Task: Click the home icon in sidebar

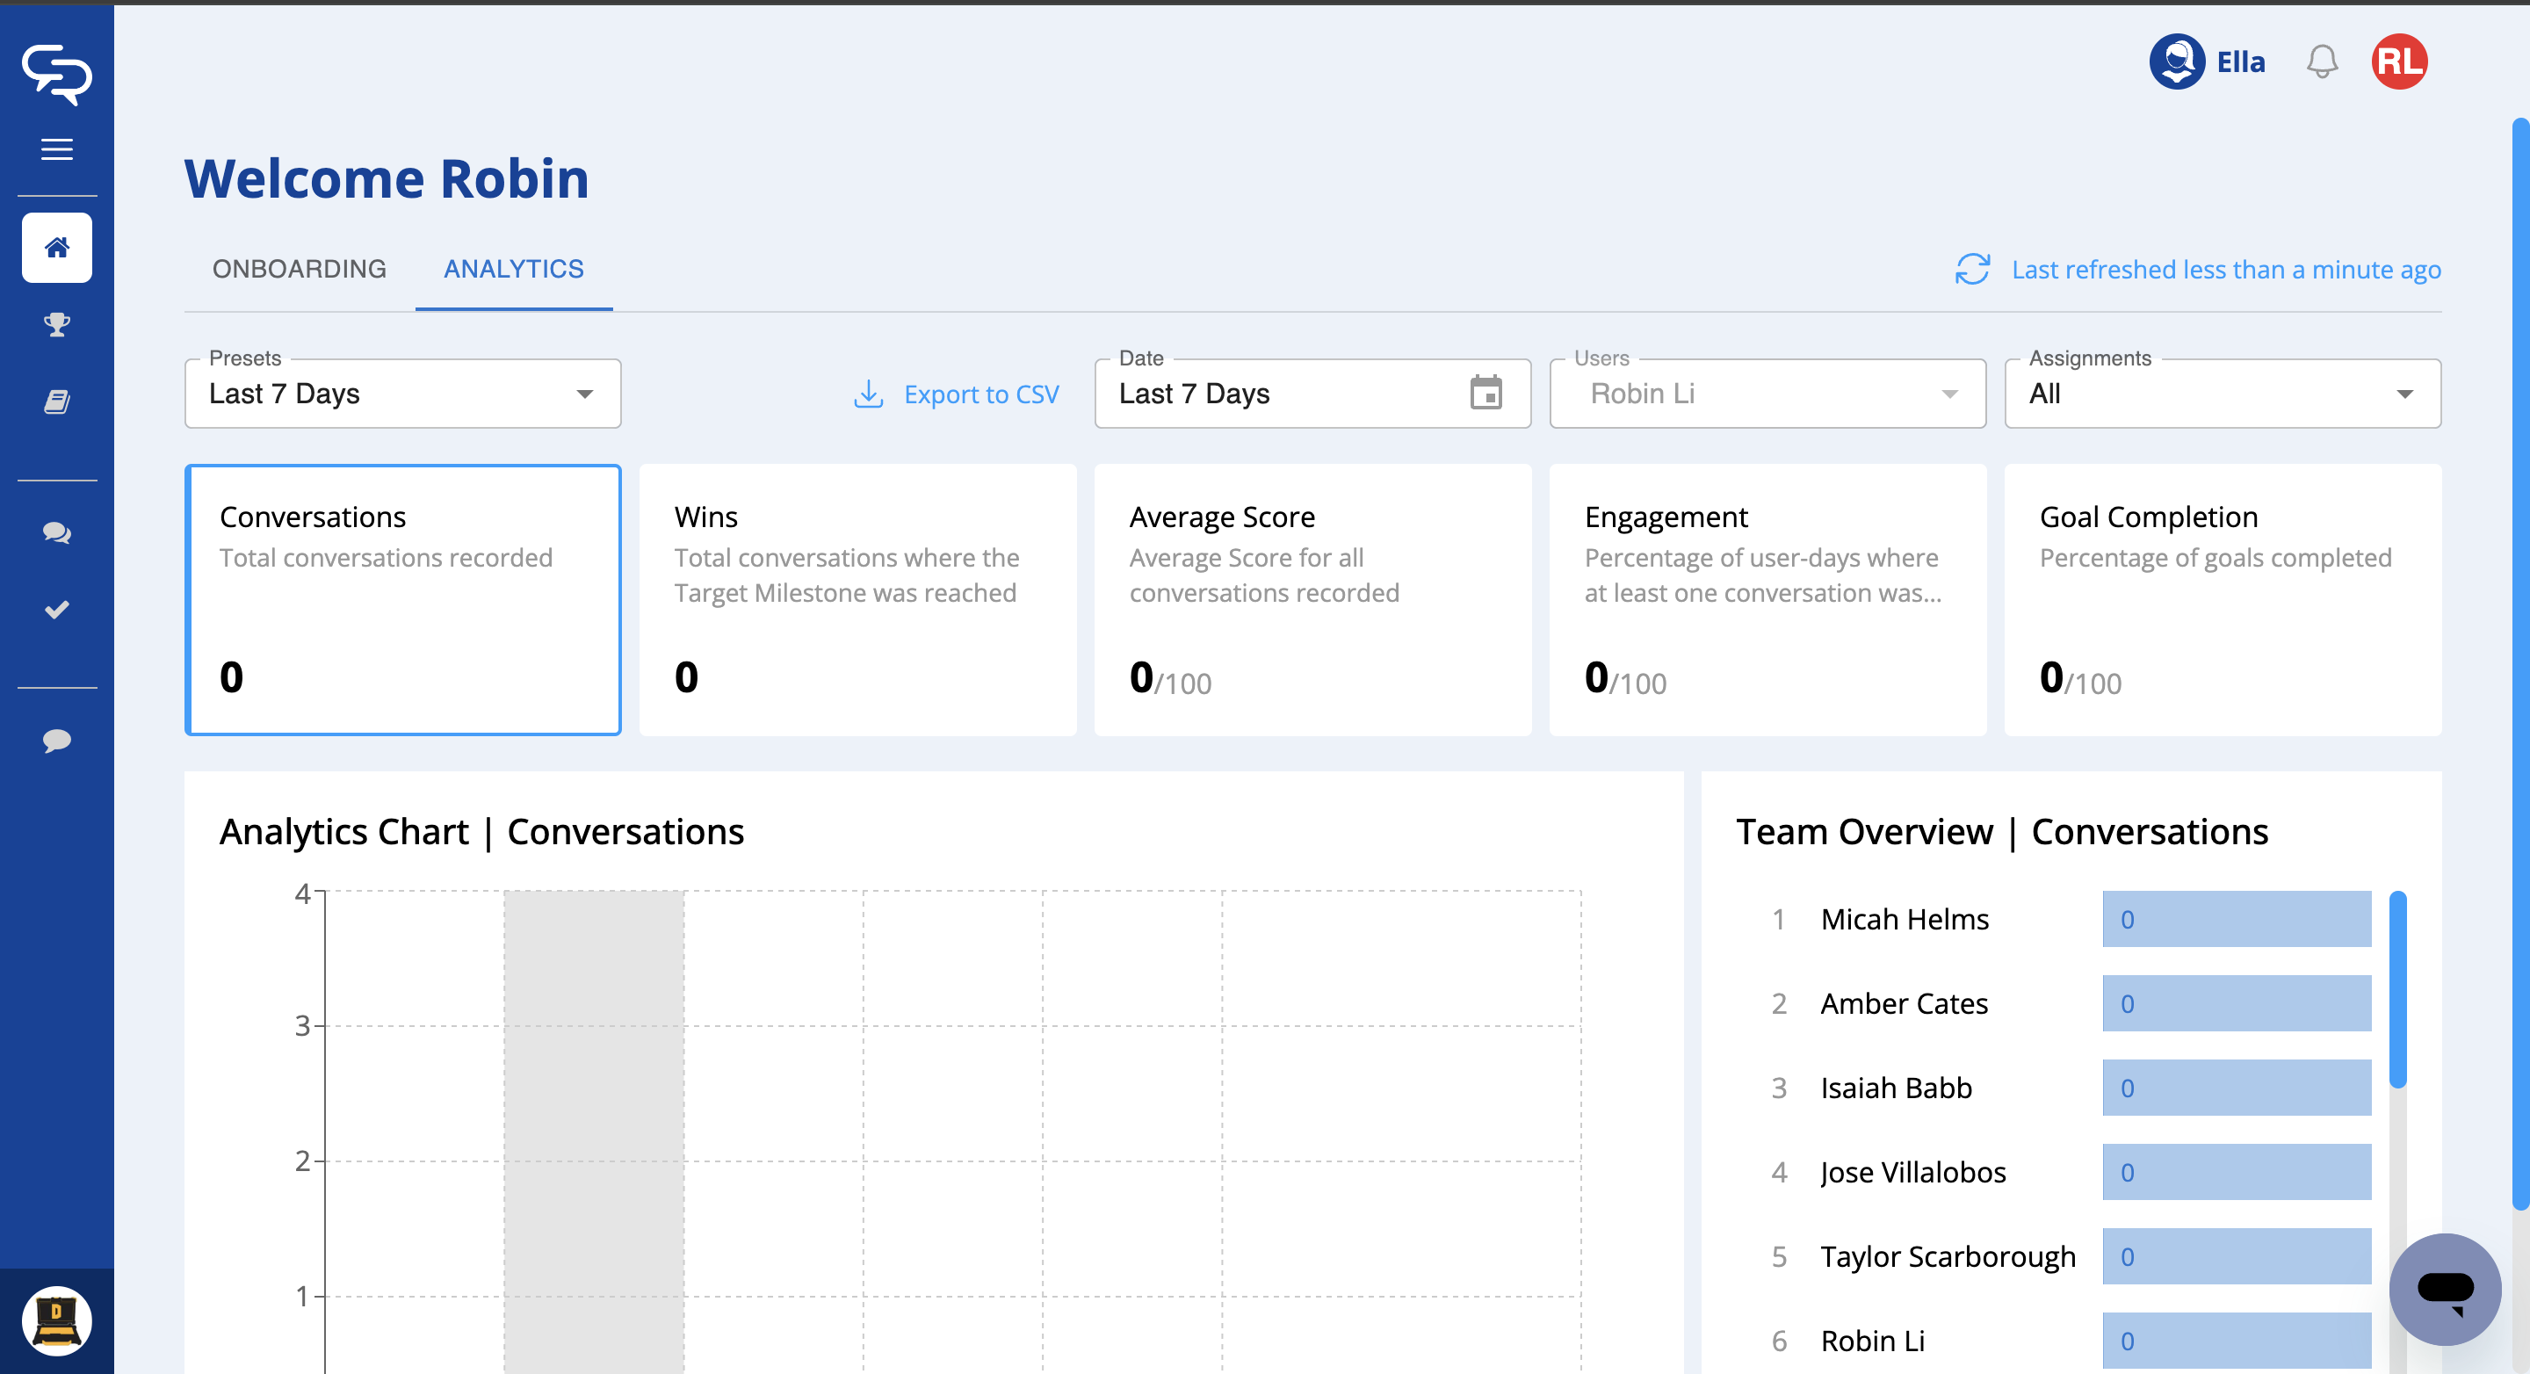Action: (x=57, y=248)
